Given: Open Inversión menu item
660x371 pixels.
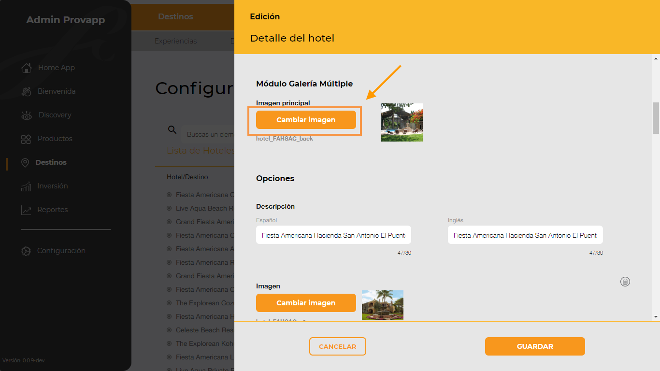Looking at the screenshot, I should (53, 186).
